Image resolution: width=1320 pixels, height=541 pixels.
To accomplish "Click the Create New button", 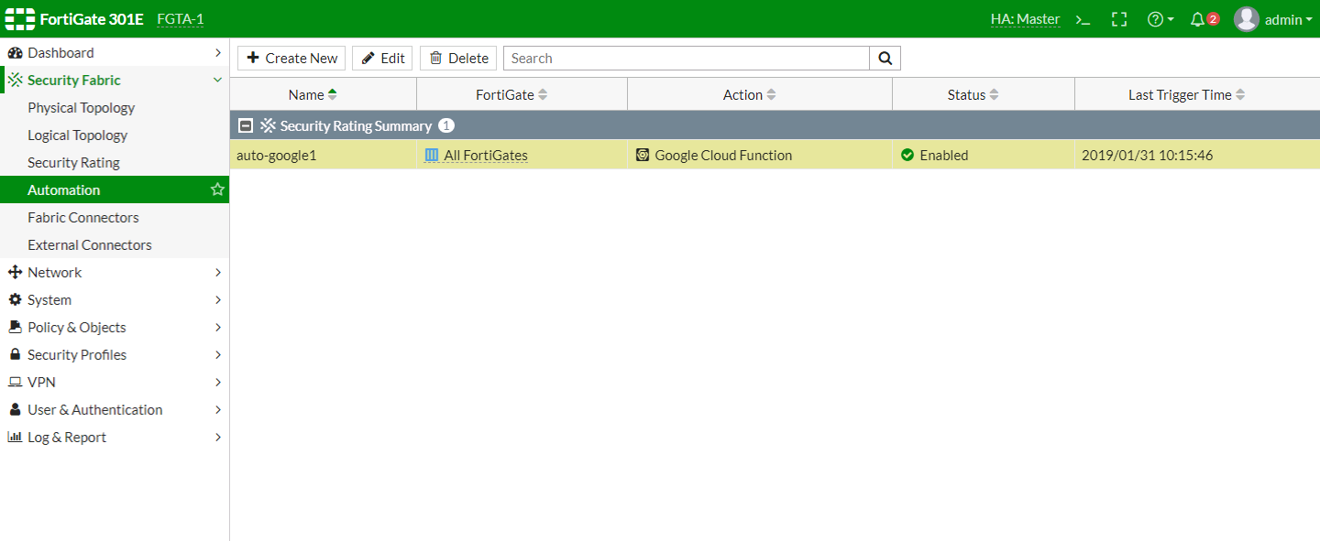I will pyautogui.click(x=291, y=58).
